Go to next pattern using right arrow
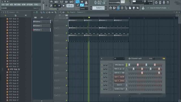The height and width of the screenshot is (102, 181). pyautogui.click(x=106, y=8)
